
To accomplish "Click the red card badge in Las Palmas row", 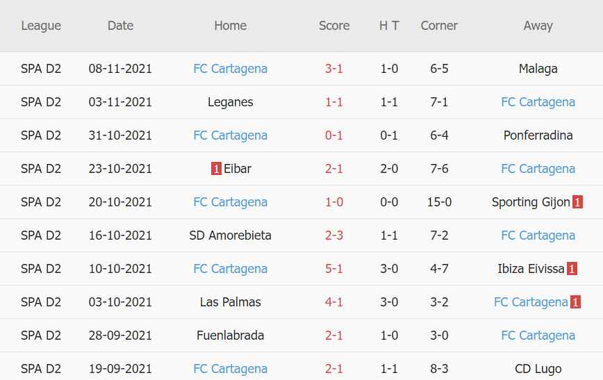I will click(x=576, y=302).
